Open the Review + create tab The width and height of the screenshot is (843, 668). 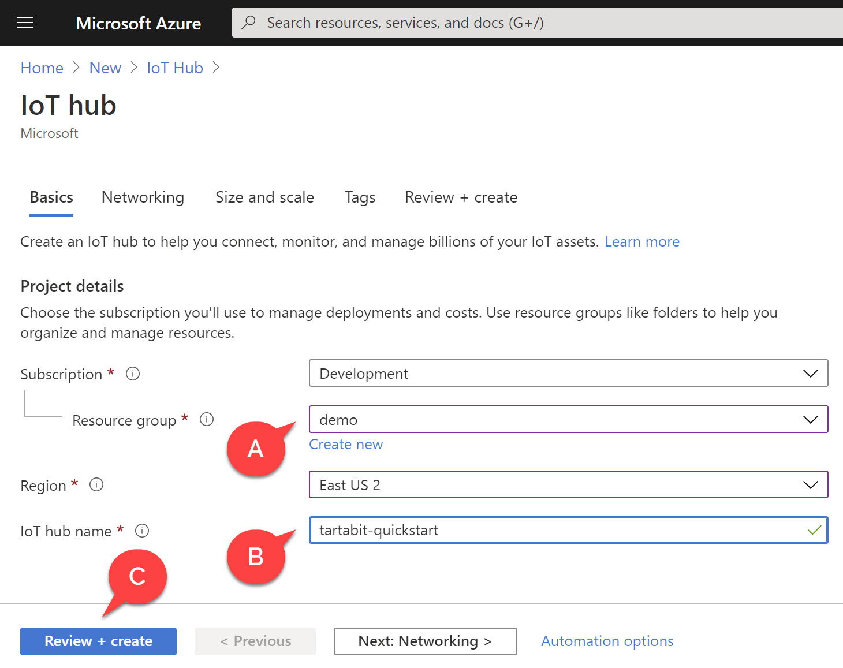[x=461, y=197]
